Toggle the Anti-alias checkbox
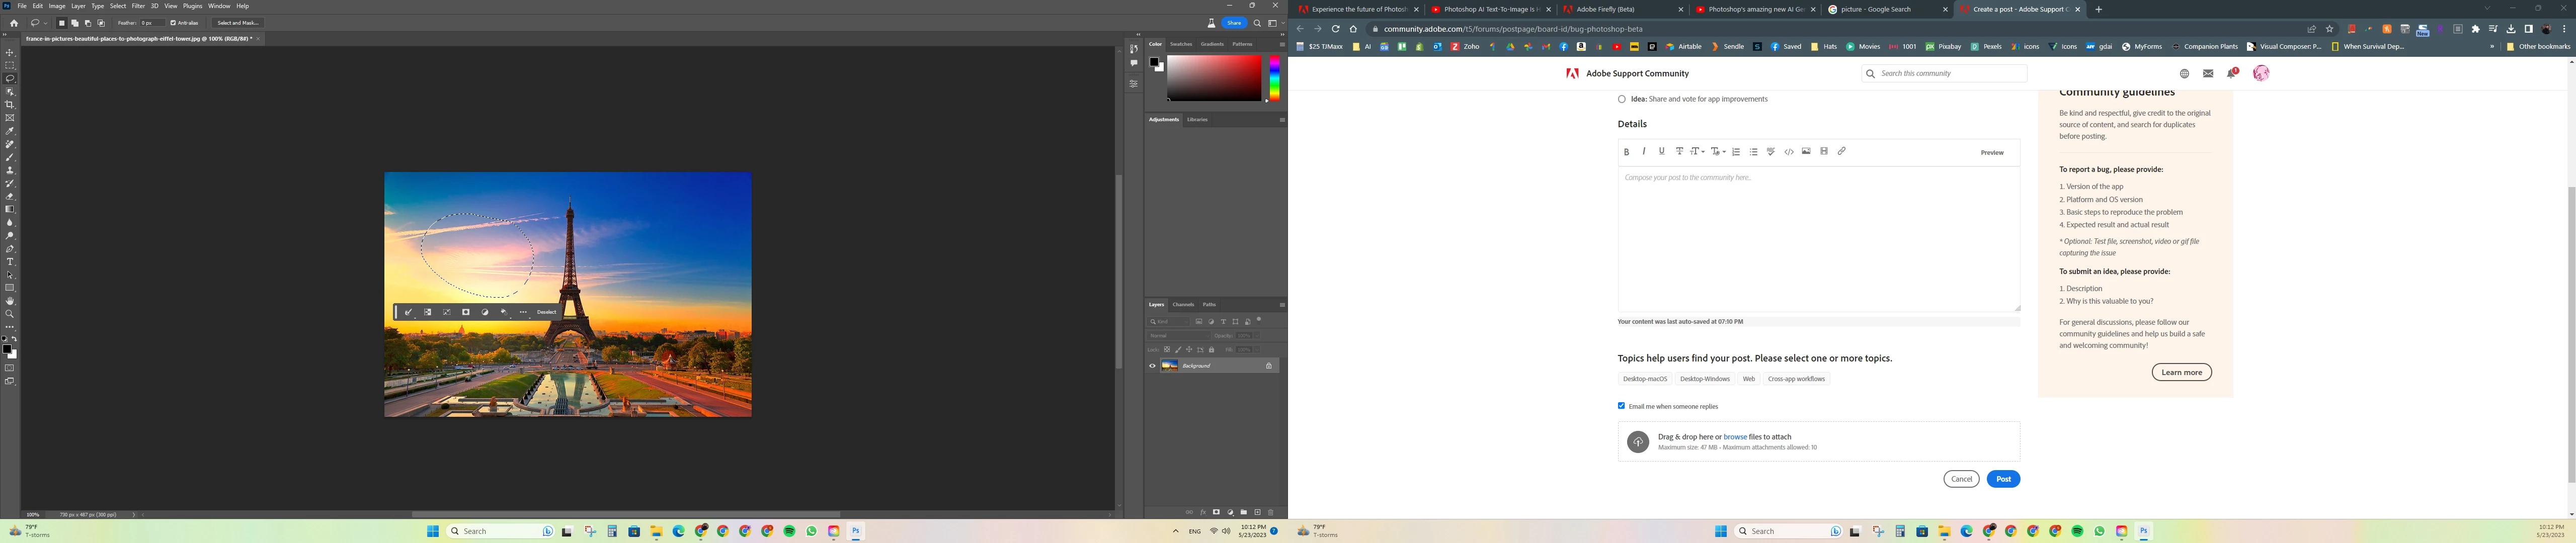Viewport: 2576px width, 543px height. (x=173, y=23)
